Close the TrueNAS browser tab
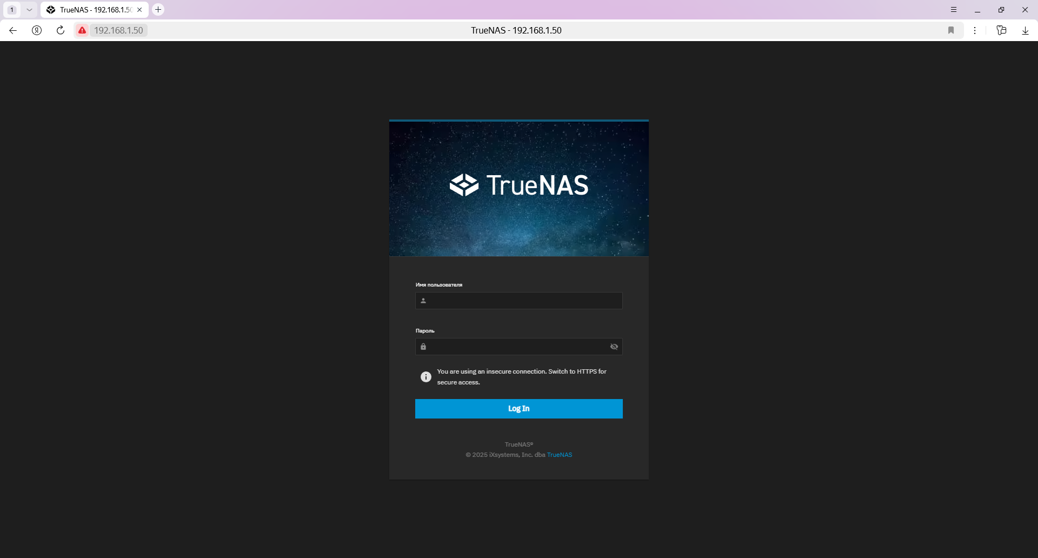This screenshot has width=1038, height=558. (x=139, y=10)
